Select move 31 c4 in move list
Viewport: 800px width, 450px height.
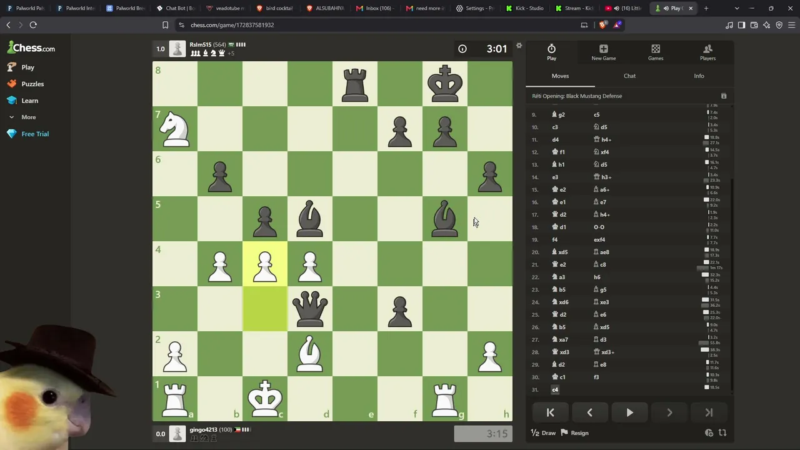point(555,389)
